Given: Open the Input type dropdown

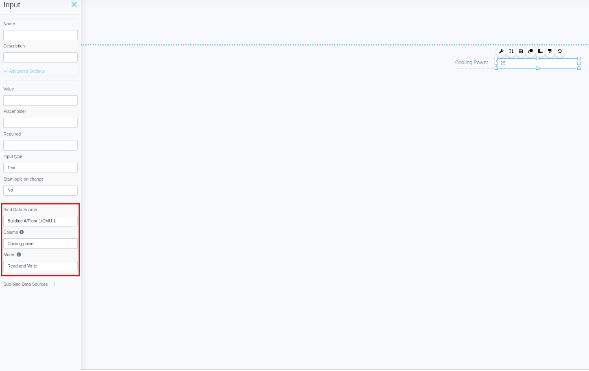Looking at the screenshot, I should tap(40, 168).
